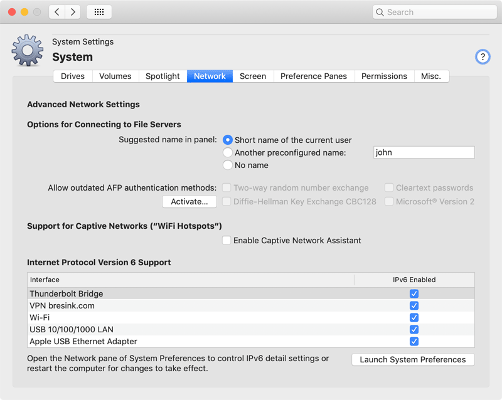502x400 pixels.
Task: Show all panes with the grid button
Action: [99, 12]
